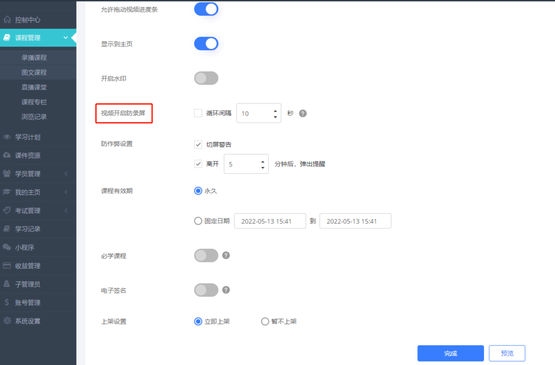Expand the 学员管理 submenu arrow
This screenshot has height=365, width=555.
pyautogui.click(x=66, y=174)
